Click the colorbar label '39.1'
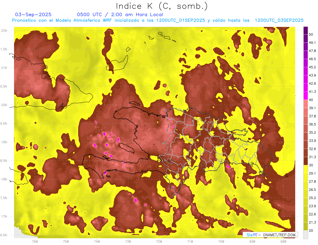The width and height of the screenshot is (318, 245). click(x=312, y=108)
